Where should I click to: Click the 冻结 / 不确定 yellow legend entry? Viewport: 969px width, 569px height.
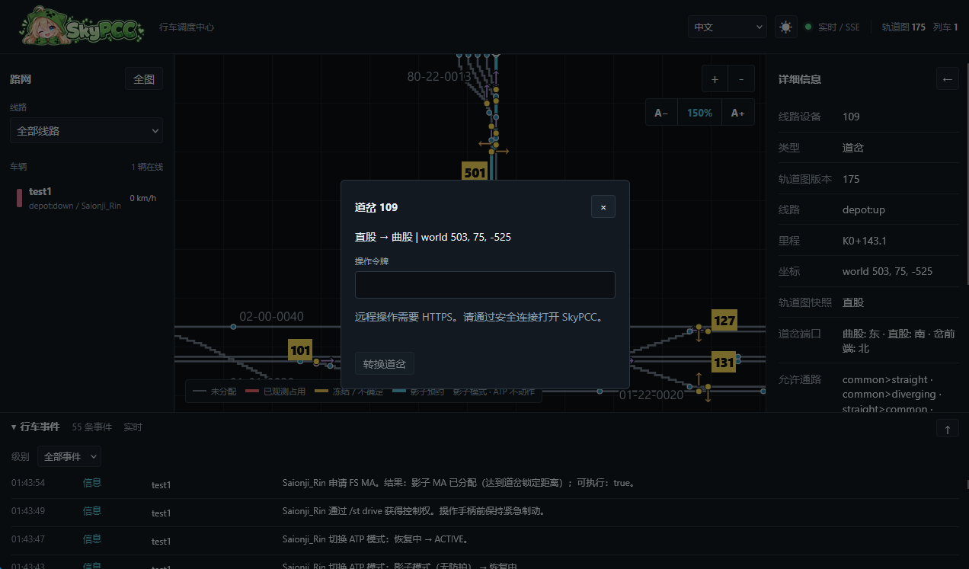[x=350, y=391]
